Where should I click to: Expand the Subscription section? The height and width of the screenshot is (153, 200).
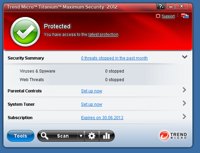[x=184, y=116]
